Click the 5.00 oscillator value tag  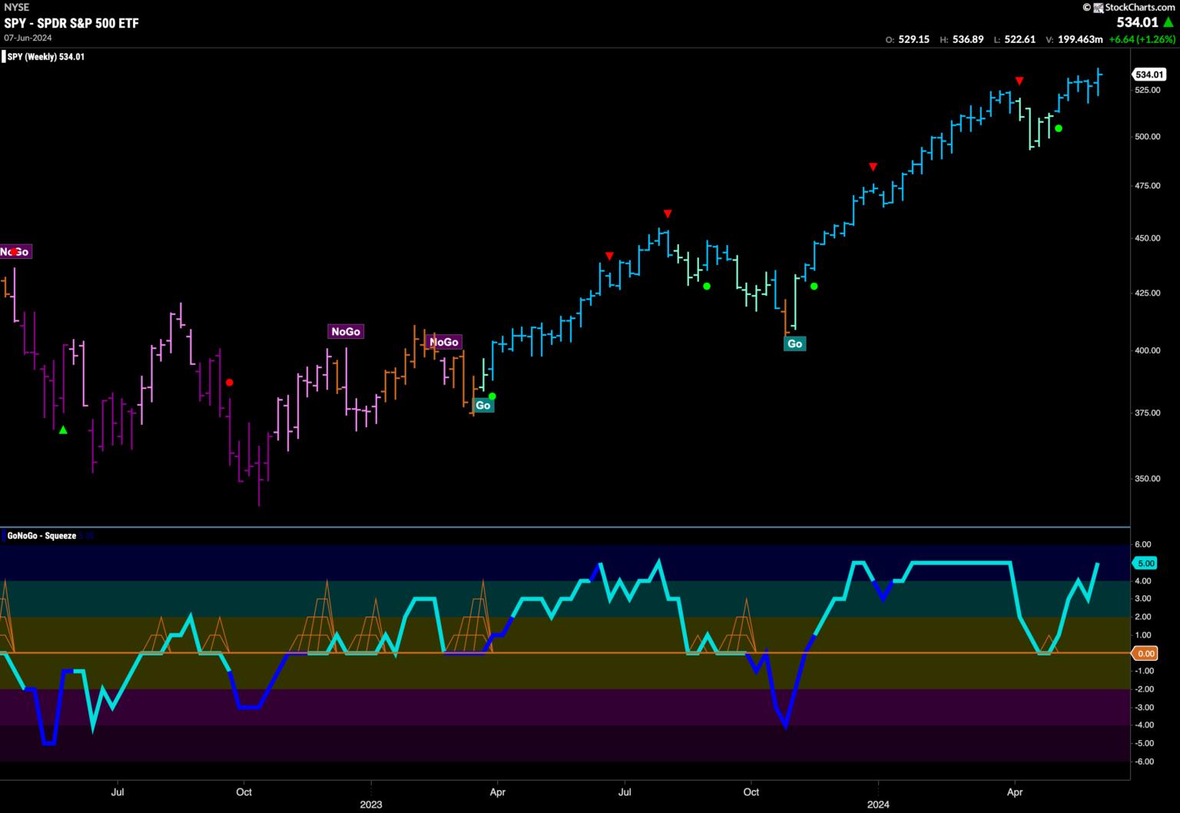[x=1145, y=563]
